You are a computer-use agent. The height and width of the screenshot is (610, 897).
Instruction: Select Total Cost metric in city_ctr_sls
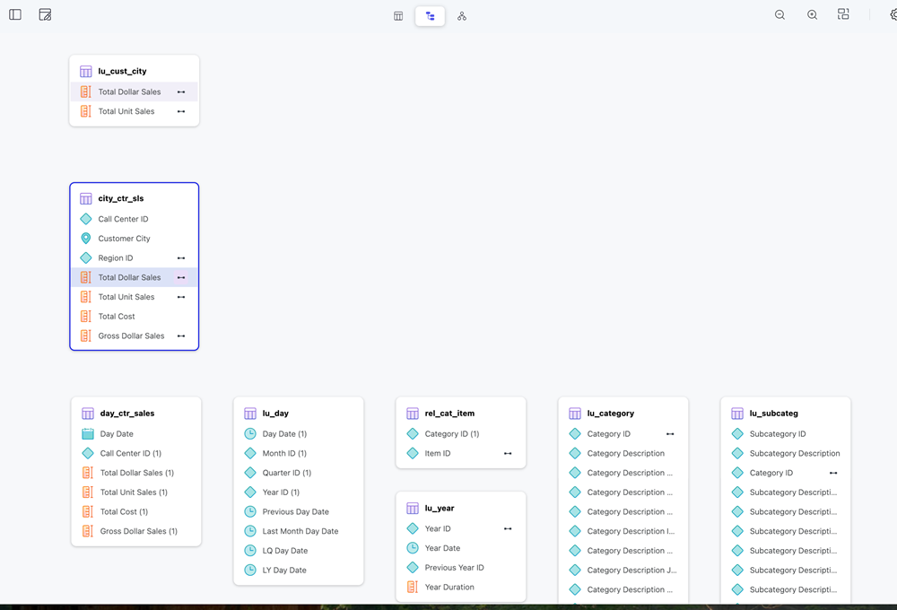(117, 317)
